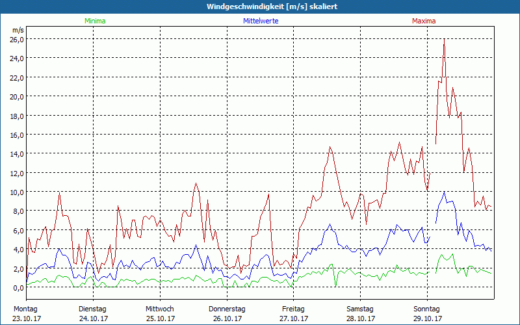Click the date 24.10.17
The width and height of the screenshot is (520, 325).
pyautogui.click(x=94, y=318)
